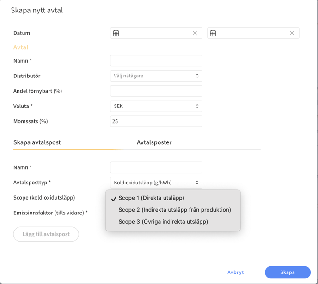Screen dimensions: 318x284
Task: Click the Avtalsposttyp dropdown arrows
Action: click(197, 183)
